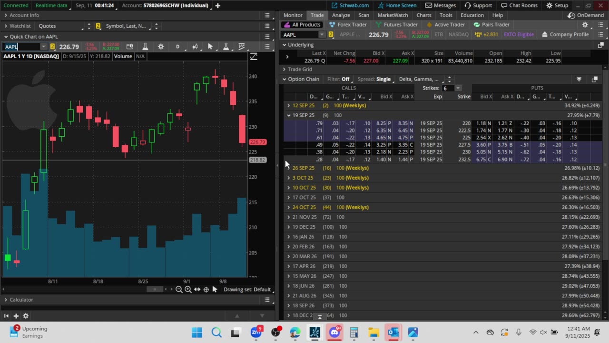The height and width of the screenshot is (343, 609).
Task: Open the candlestick chart style menu
Action: pos(195,47)
